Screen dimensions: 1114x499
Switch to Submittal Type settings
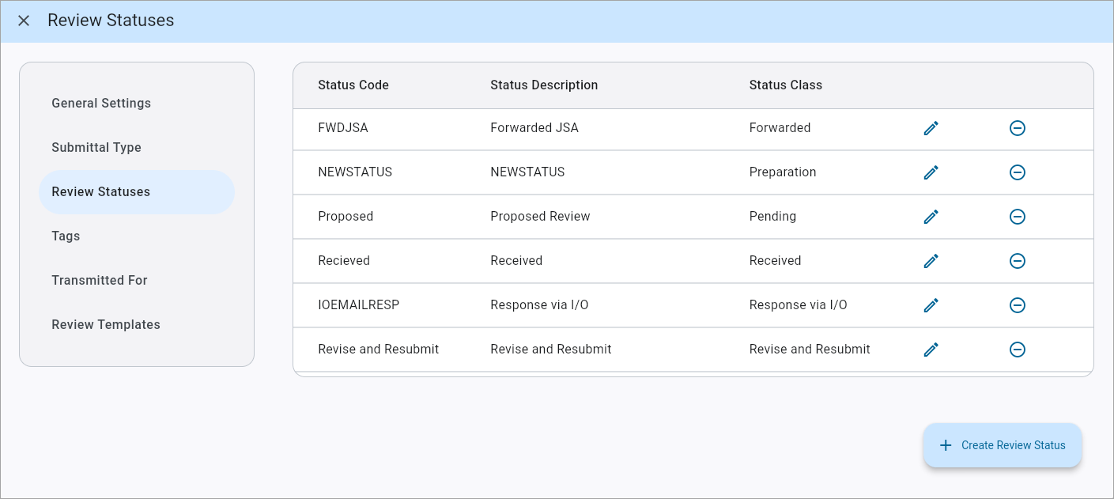pyautogui.click(x=96, y=147)
